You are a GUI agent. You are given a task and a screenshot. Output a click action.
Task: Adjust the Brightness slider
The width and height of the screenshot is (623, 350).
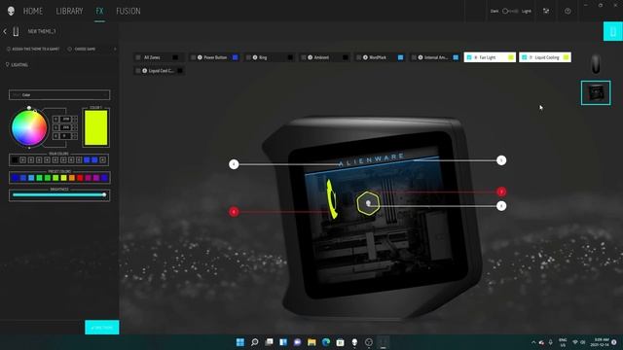(58, 194)
